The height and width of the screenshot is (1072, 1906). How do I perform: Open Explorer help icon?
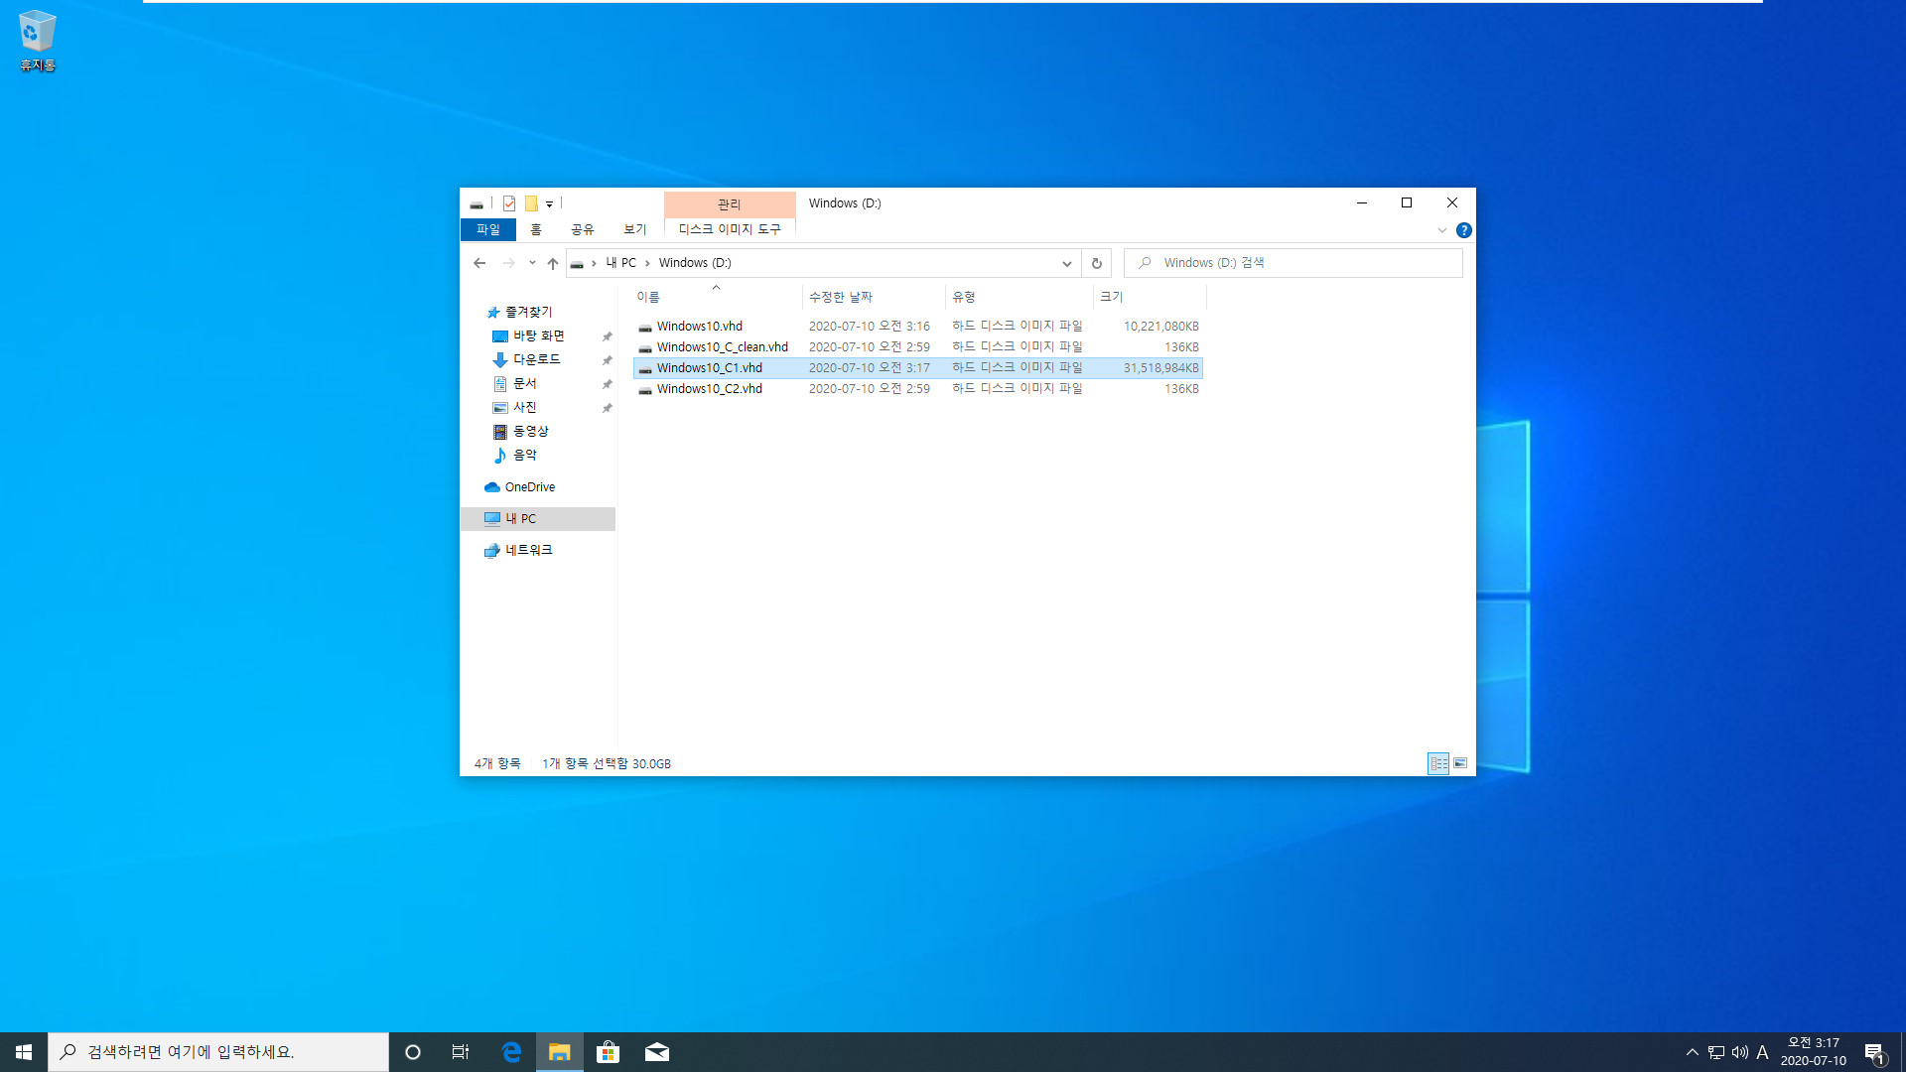[x=1463, y=230]
